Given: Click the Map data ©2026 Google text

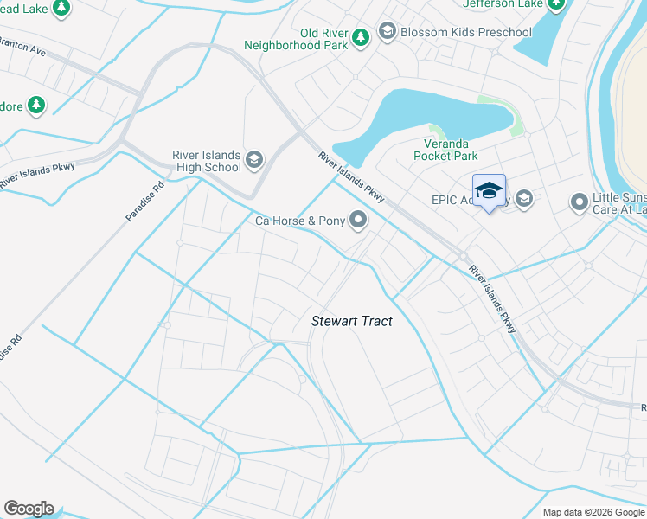Looking at the screenshot, I should tap(593, 512).
